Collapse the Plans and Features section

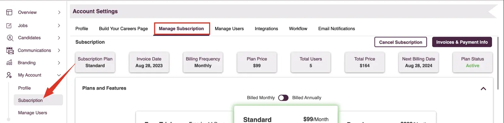[483, 89]
